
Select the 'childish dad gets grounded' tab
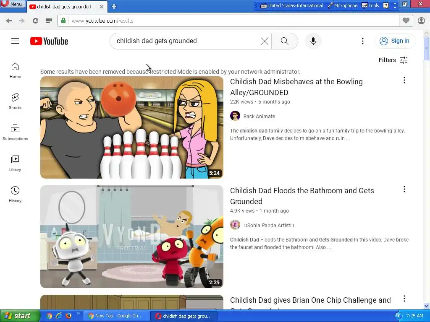[64, 7]
